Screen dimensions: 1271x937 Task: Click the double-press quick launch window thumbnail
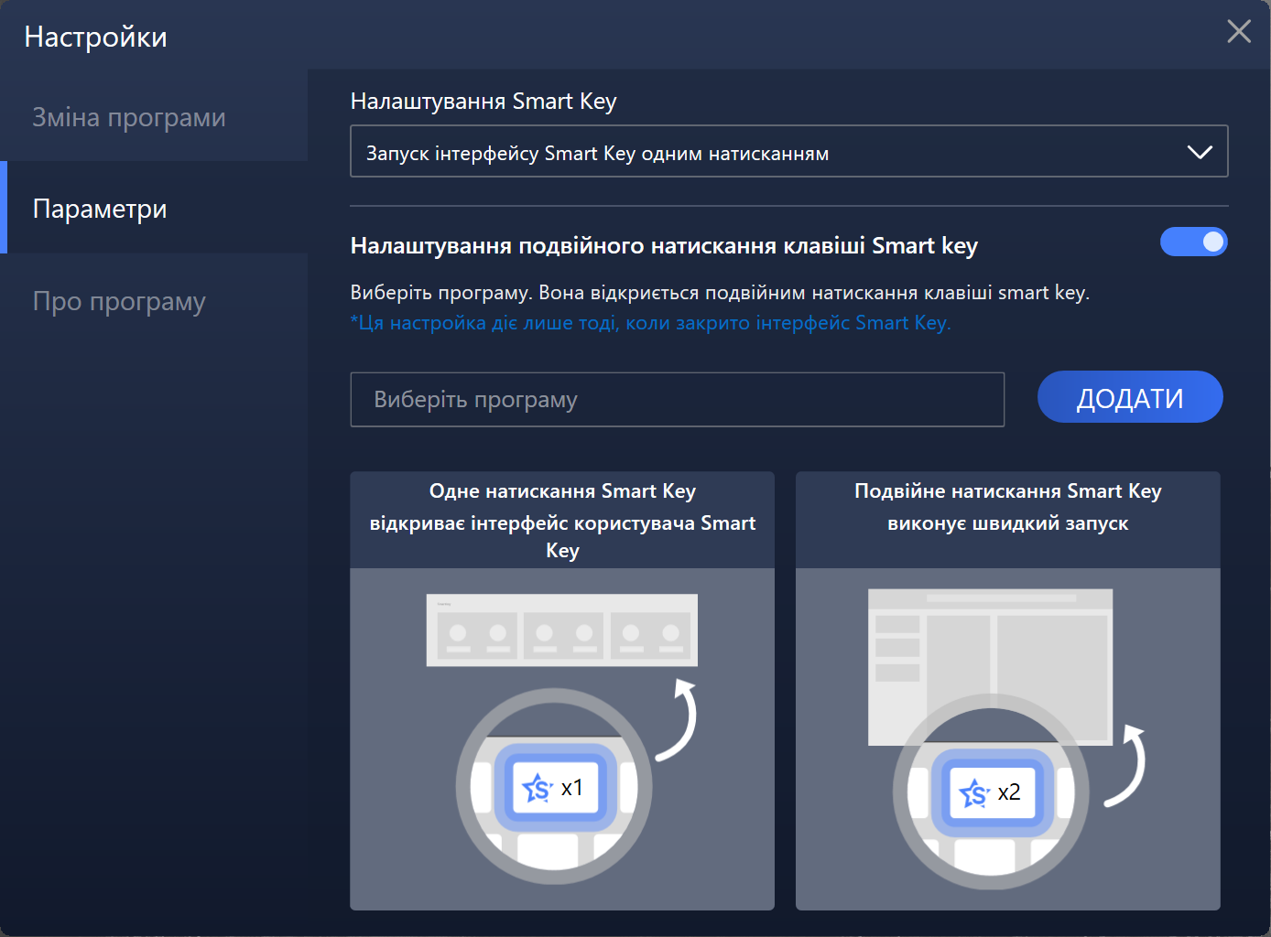991,666
